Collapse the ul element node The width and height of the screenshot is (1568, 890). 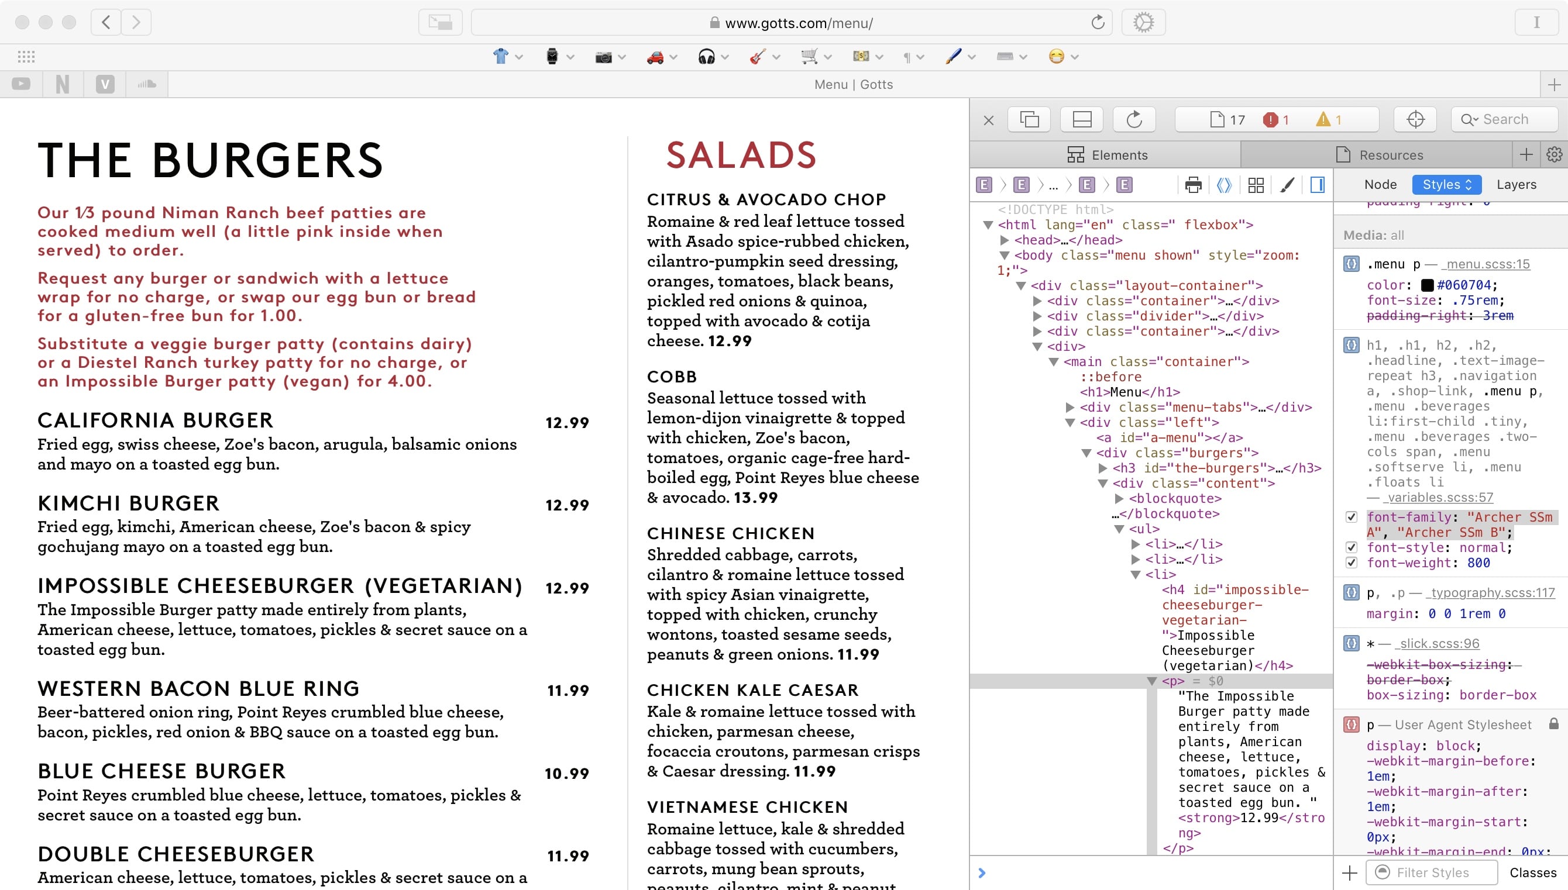[1119, 529]
